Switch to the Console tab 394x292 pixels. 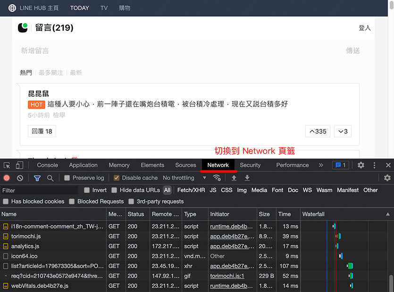(x=48, y=165)
